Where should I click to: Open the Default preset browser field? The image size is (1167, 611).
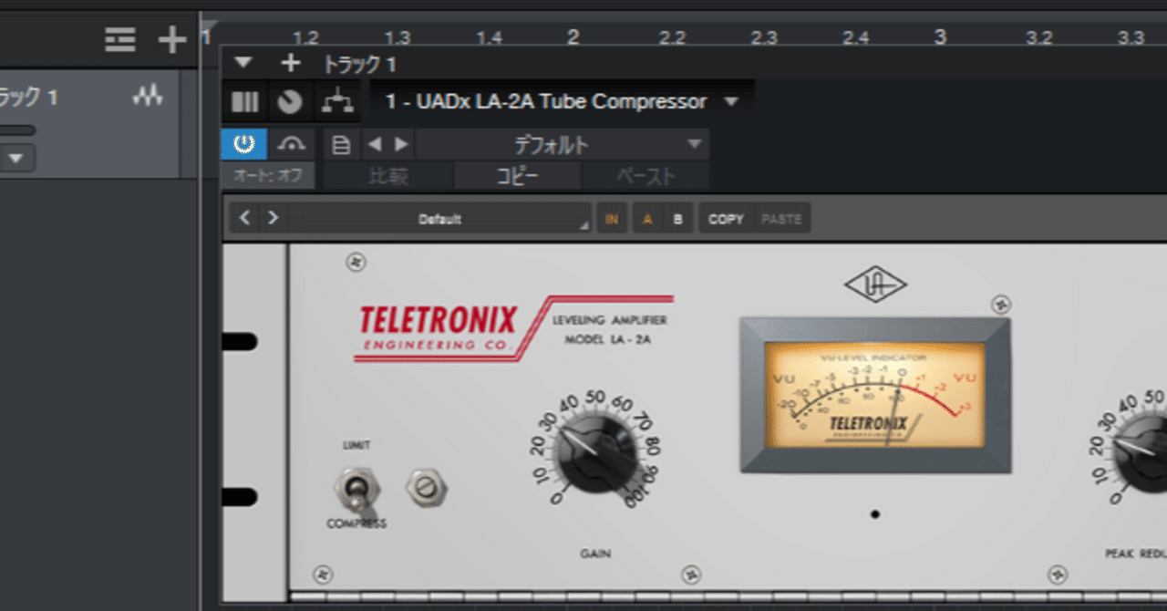coord(440,219)
